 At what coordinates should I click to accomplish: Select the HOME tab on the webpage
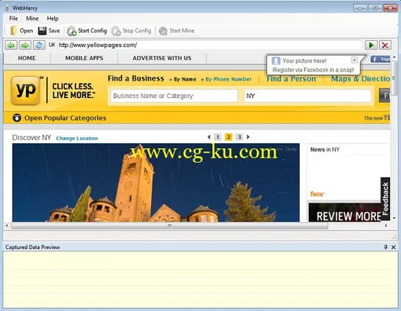coord(27,58)
